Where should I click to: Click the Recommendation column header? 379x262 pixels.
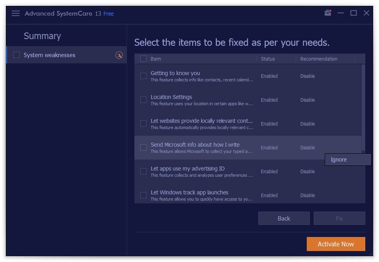318,59
